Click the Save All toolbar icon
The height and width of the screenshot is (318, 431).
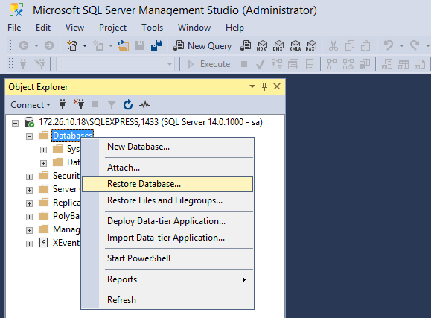[156, 45]
